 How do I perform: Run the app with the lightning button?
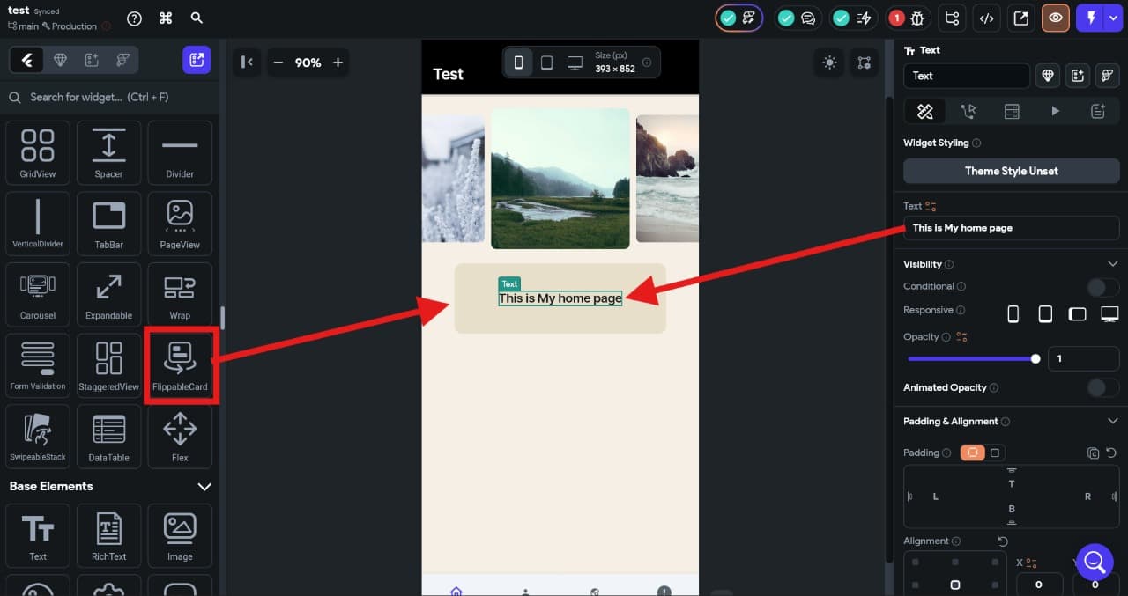click(1090, 18)
